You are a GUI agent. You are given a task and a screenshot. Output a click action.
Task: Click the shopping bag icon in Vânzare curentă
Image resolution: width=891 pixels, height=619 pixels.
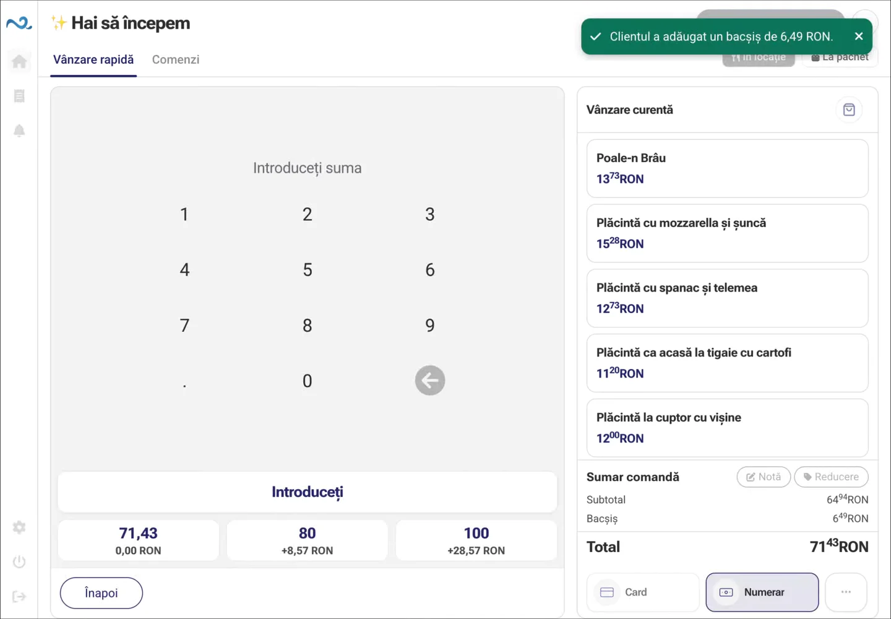click(x=849, y=110)
